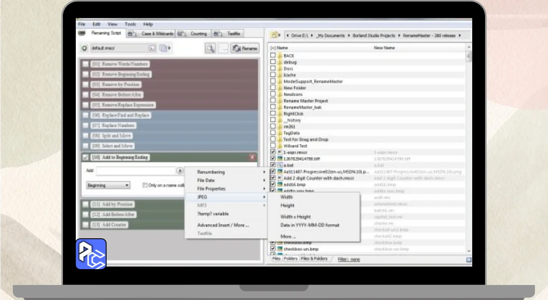This screenshot has height=300, width=548.
Task: Click the magnifier preview icon
Action: click(x=210, y=48)
